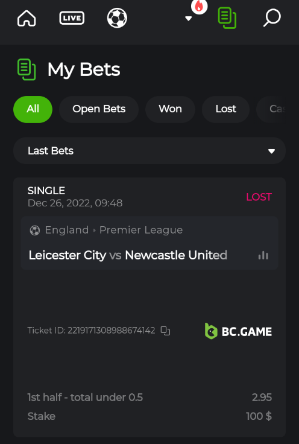Open the soccer ball sports icon
This screenshot has width=299, height=444.
(117, 18)
